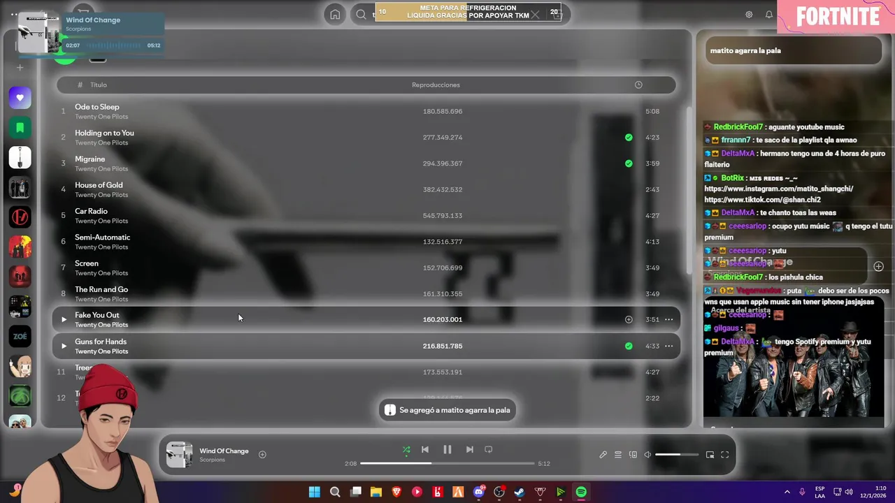The width and height of the screenshot is (895, 503).
Task: Select Migraine track title
Action: click(x=89, y=159)
